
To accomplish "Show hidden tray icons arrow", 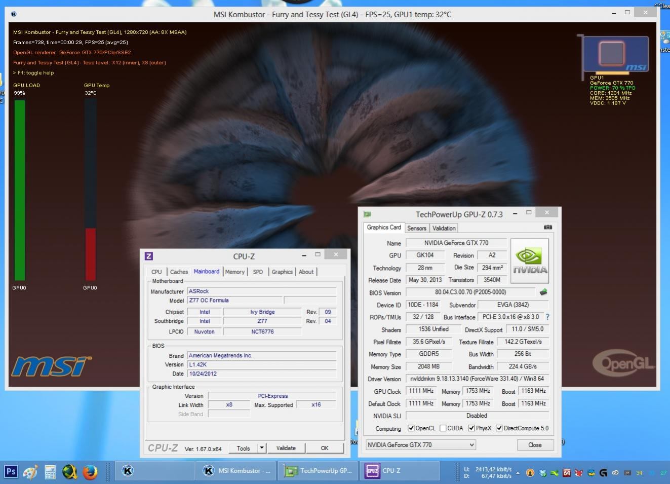I will pyautogui.click(x=518, y=473).
